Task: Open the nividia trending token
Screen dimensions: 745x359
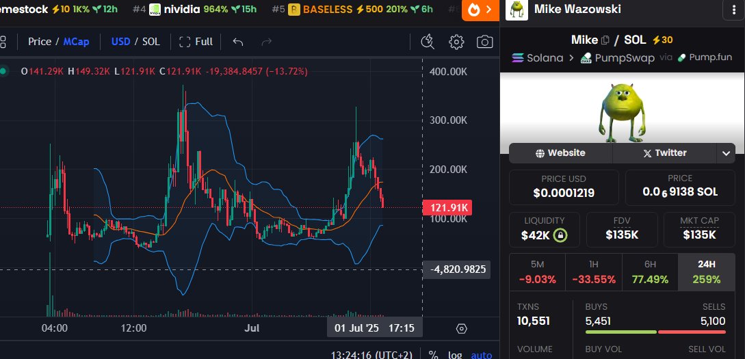Action: pos(195,9)
